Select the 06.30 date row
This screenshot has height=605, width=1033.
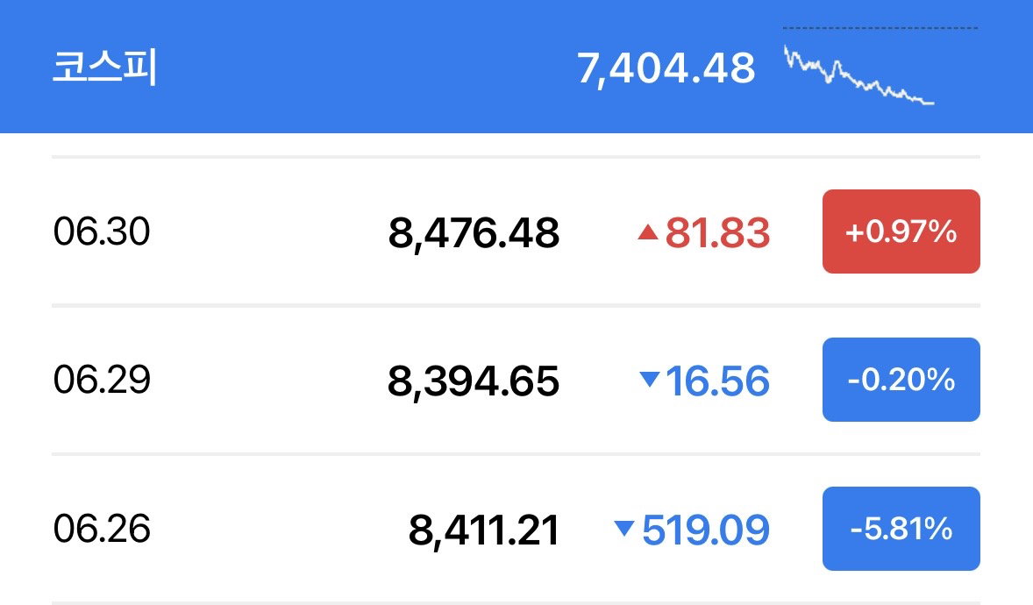tap(516, 231)
